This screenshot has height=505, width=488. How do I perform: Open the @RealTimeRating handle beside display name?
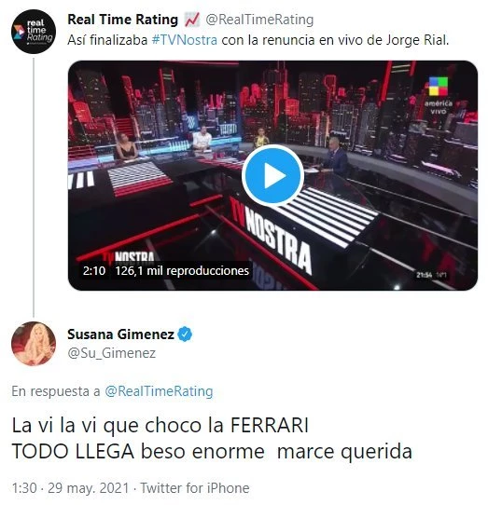[x=259, y=20]
